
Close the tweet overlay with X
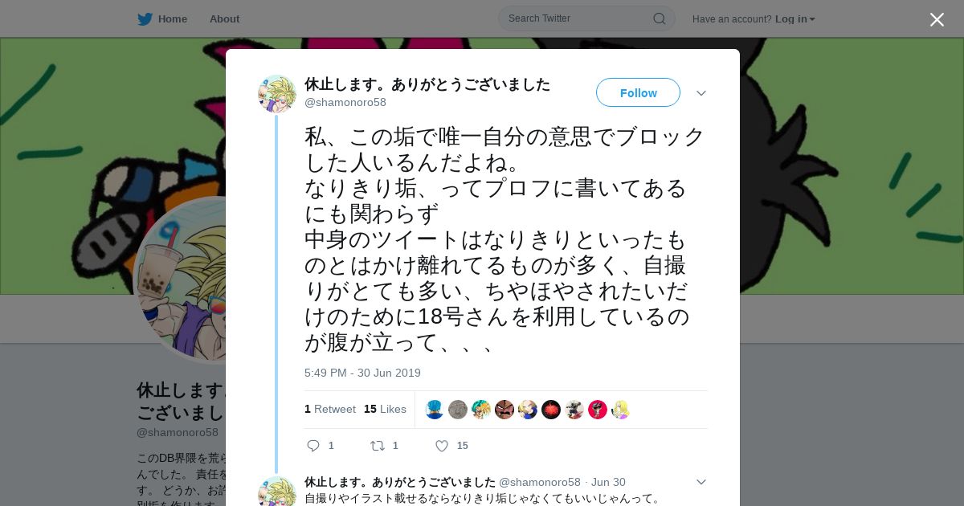pyautogui.click(x=937, y=19)
